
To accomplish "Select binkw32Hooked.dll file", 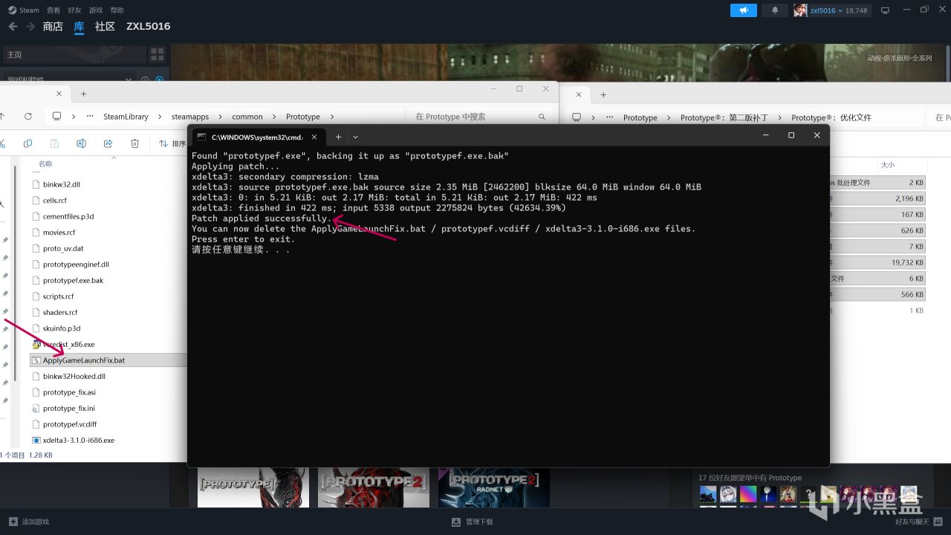I will pos(74,376).
